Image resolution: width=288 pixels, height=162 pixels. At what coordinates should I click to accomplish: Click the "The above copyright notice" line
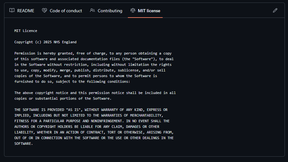(95, 93)
